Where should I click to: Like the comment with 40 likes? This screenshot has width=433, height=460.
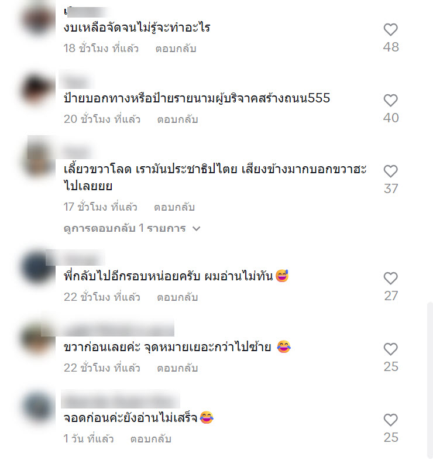pos(390,101)
